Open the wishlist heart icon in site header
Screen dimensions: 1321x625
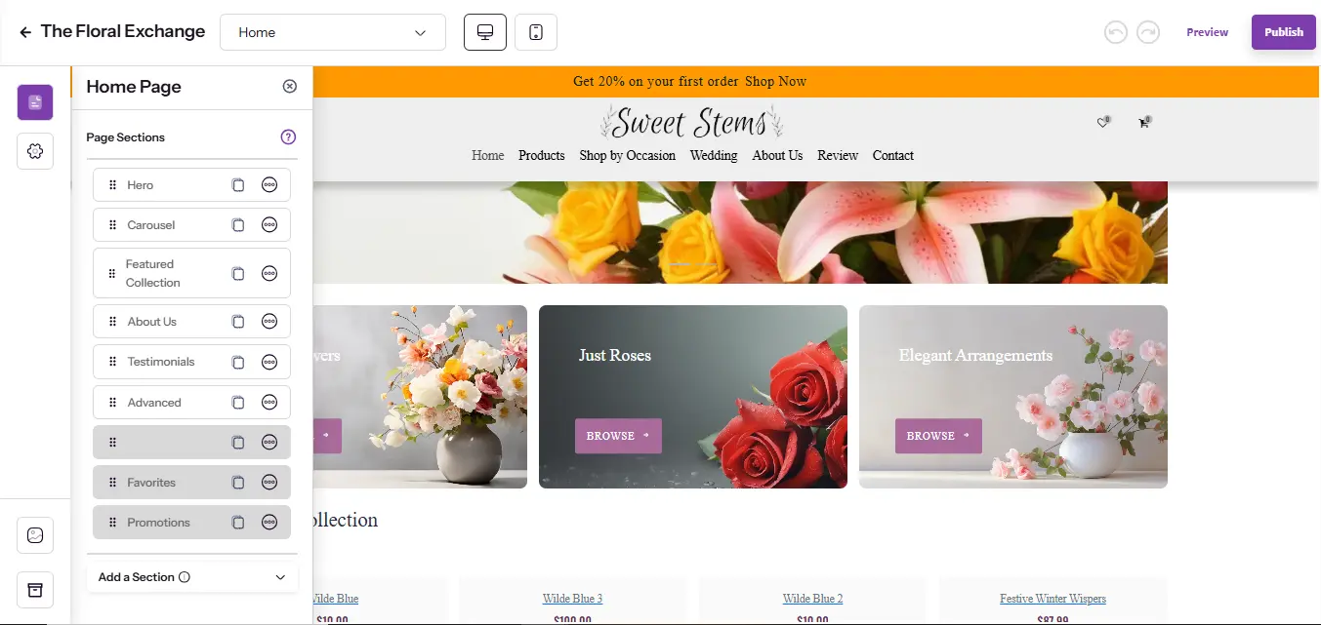click(1103, 122)
